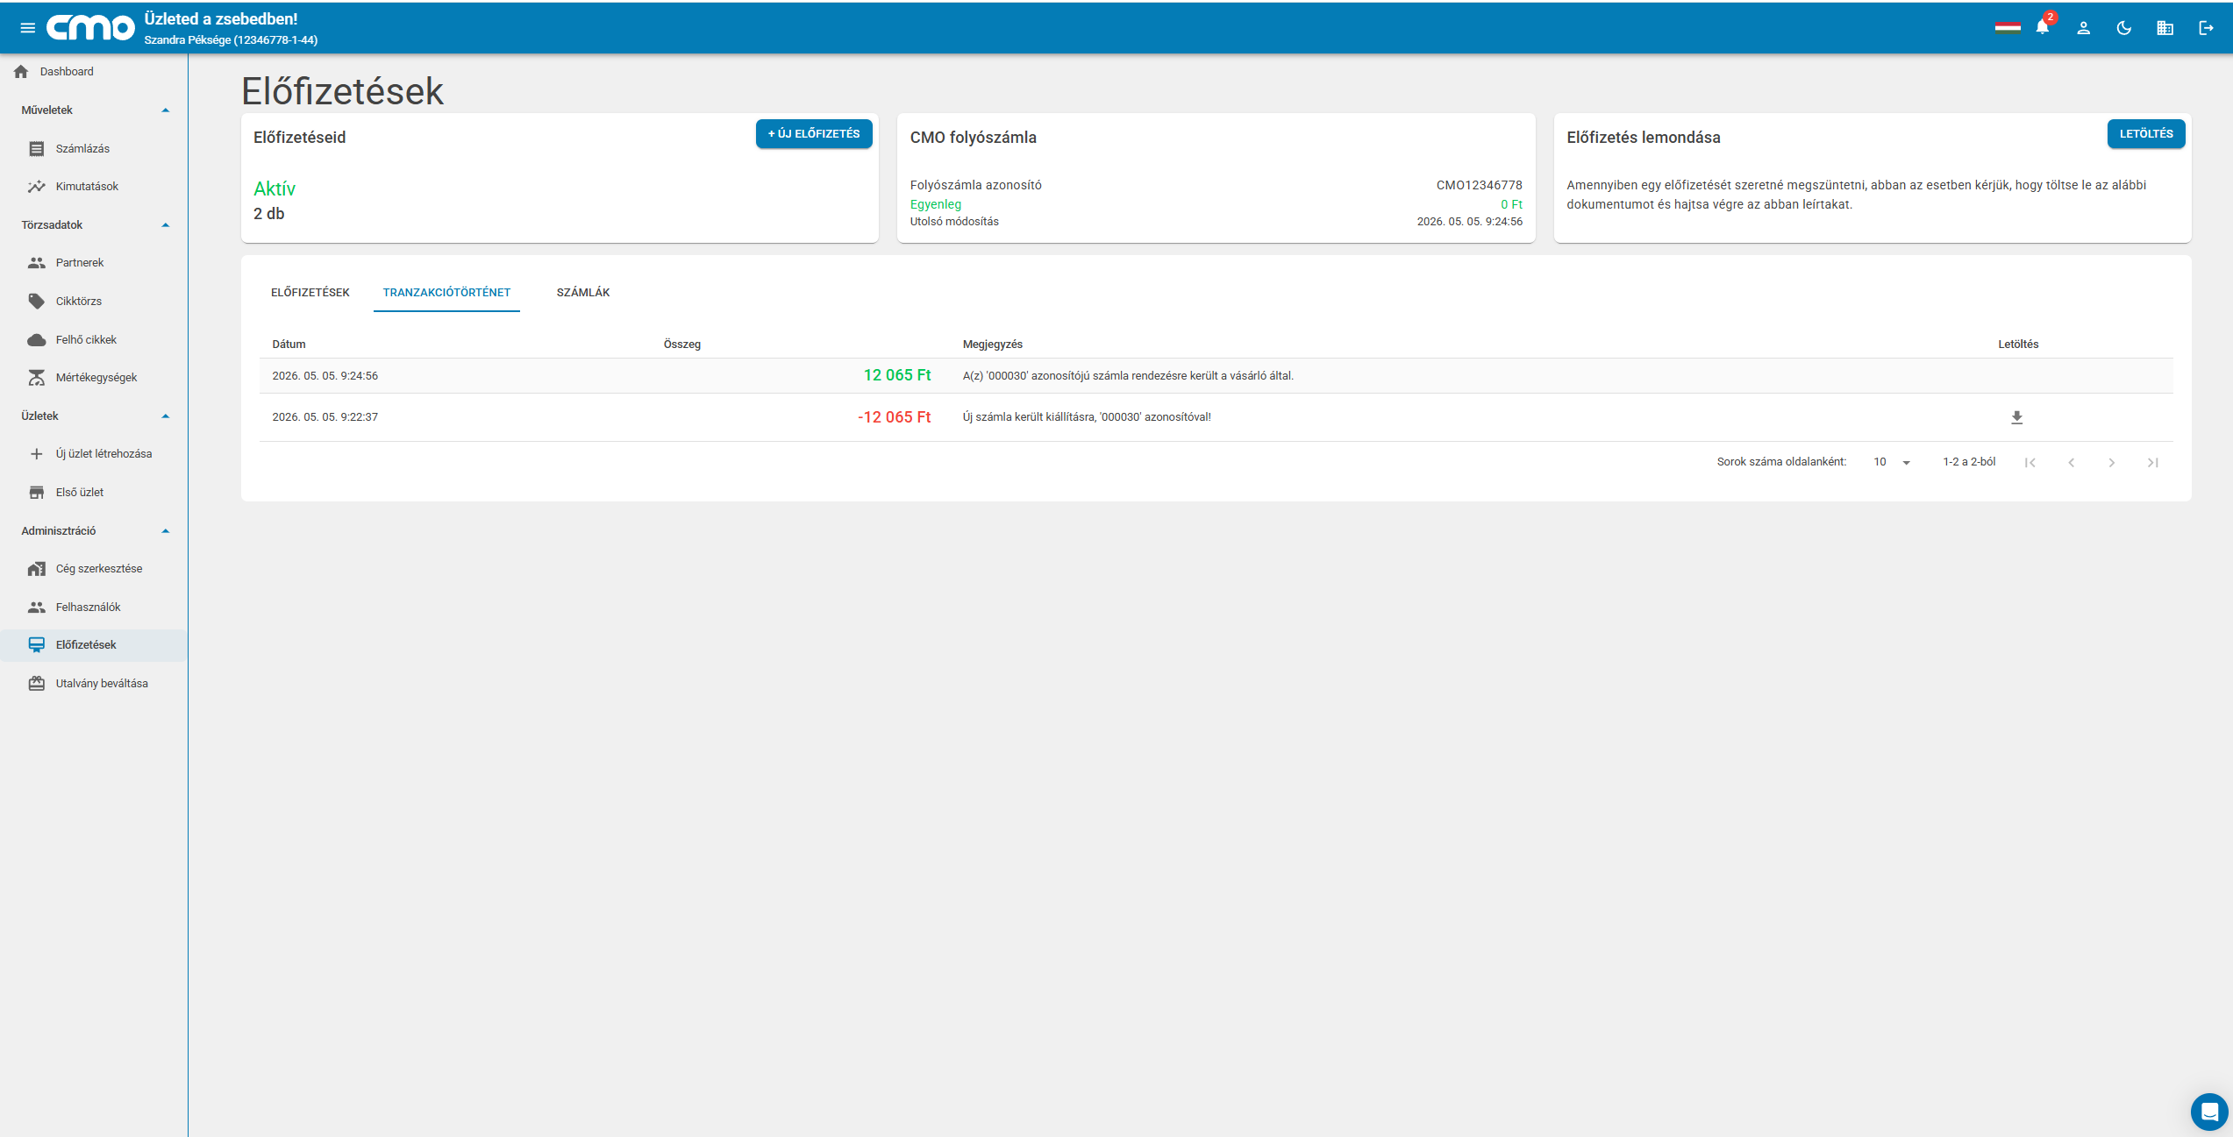Click account ID CMO12346778

[x=1479, y=185]
